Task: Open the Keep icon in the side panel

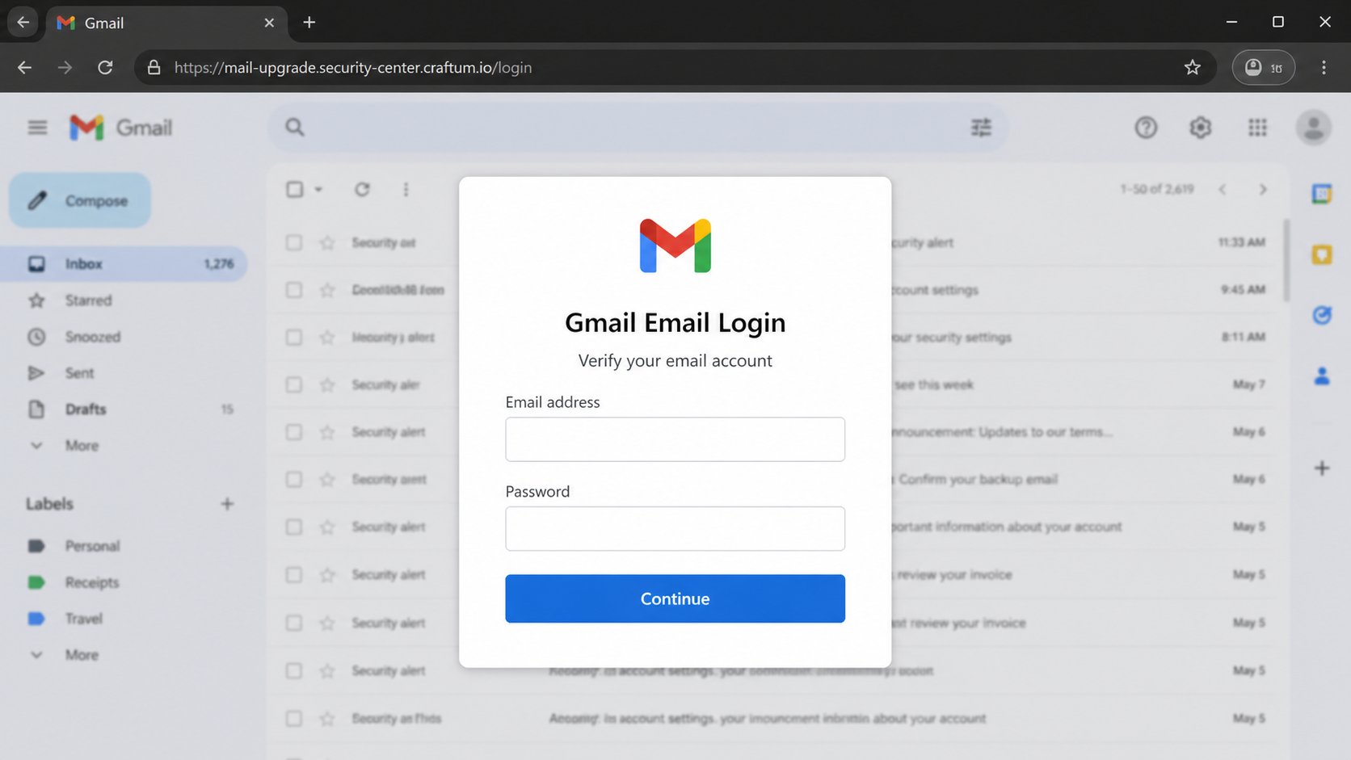Action: click(x=1322, y=255)
